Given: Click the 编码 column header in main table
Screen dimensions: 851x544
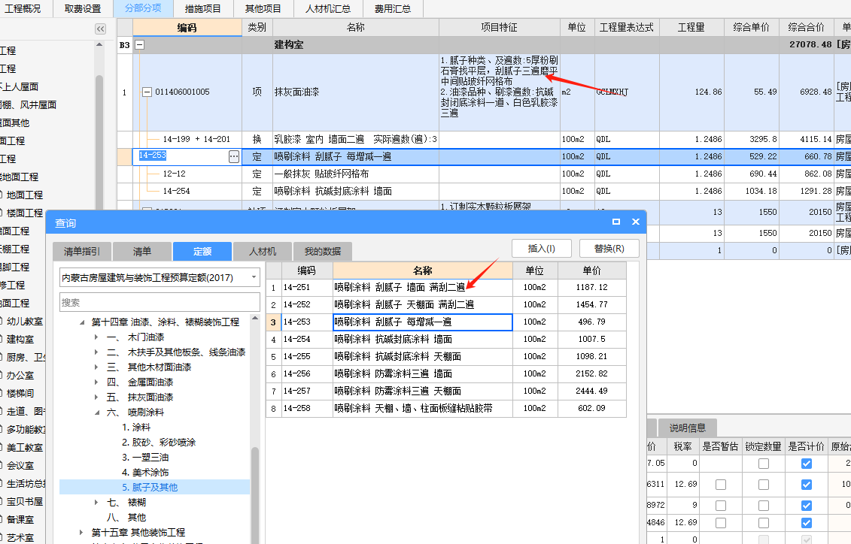Looking at the screenshot, I should coord(187,28).
